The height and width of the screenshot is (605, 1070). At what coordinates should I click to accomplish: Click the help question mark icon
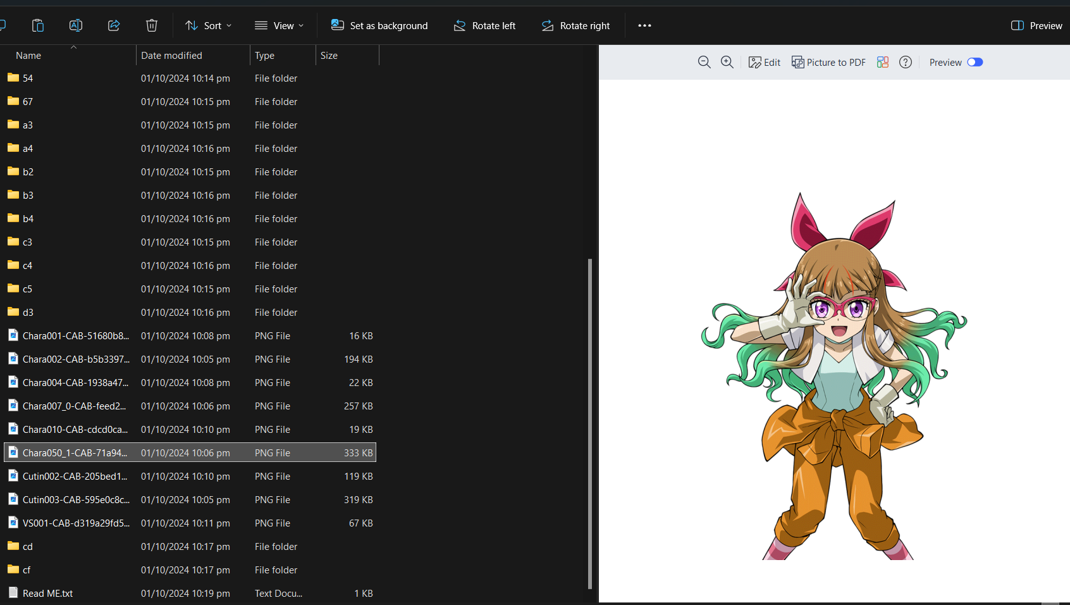[906, 62]
